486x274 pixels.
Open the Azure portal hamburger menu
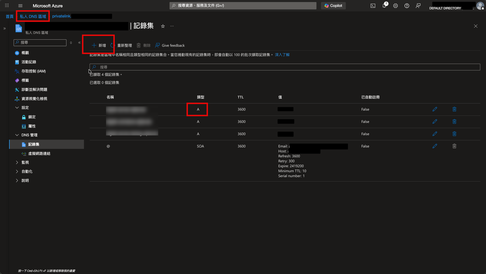pyautogui.click(x=20, y=6)
